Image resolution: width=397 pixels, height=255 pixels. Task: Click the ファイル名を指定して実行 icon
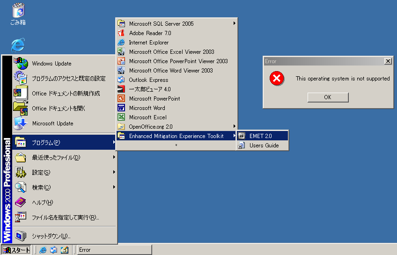(21, 217)
